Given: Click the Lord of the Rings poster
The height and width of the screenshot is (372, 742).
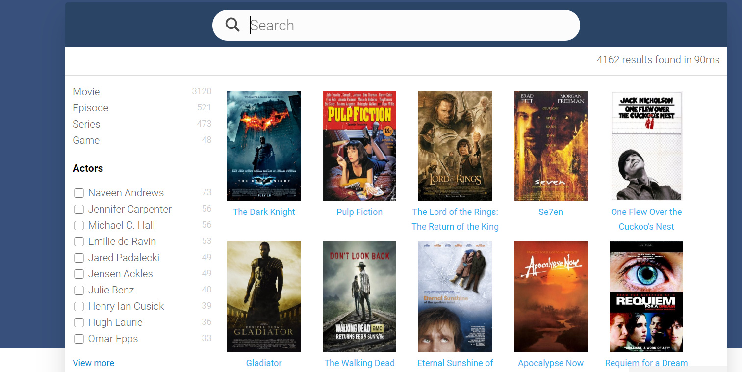Looking at the screenshot, I should pos(455,146).
